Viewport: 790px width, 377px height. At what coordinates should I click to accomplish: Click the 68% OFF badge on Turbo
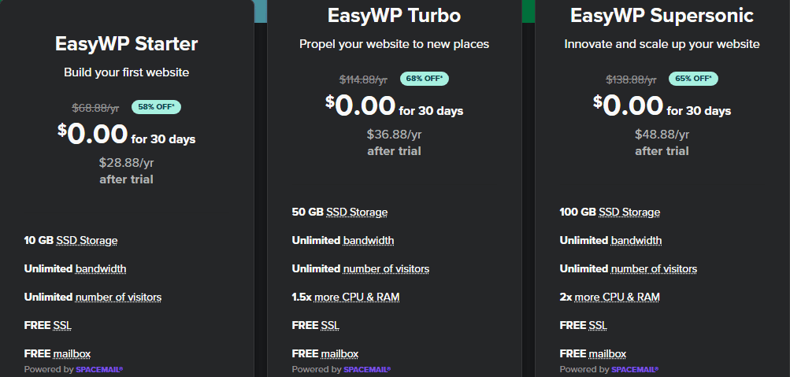click(425, 79)
